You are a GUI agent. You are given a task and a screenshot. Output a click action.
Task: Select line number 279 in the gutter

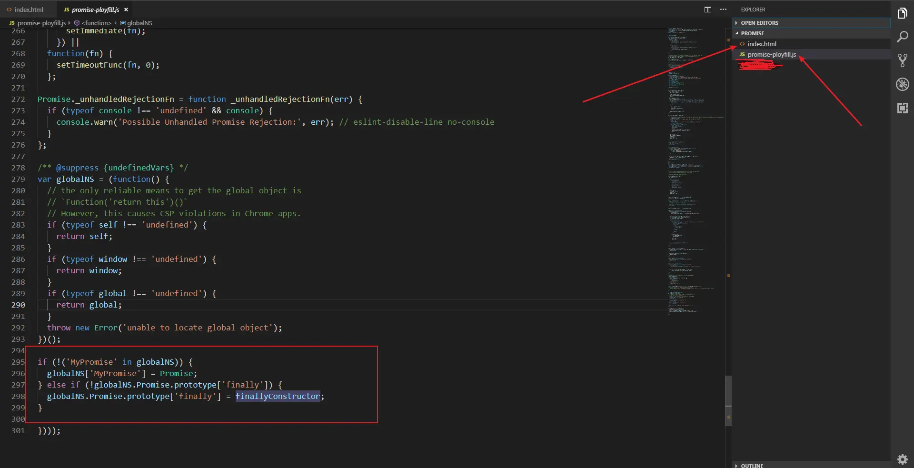tap(18, 179)
